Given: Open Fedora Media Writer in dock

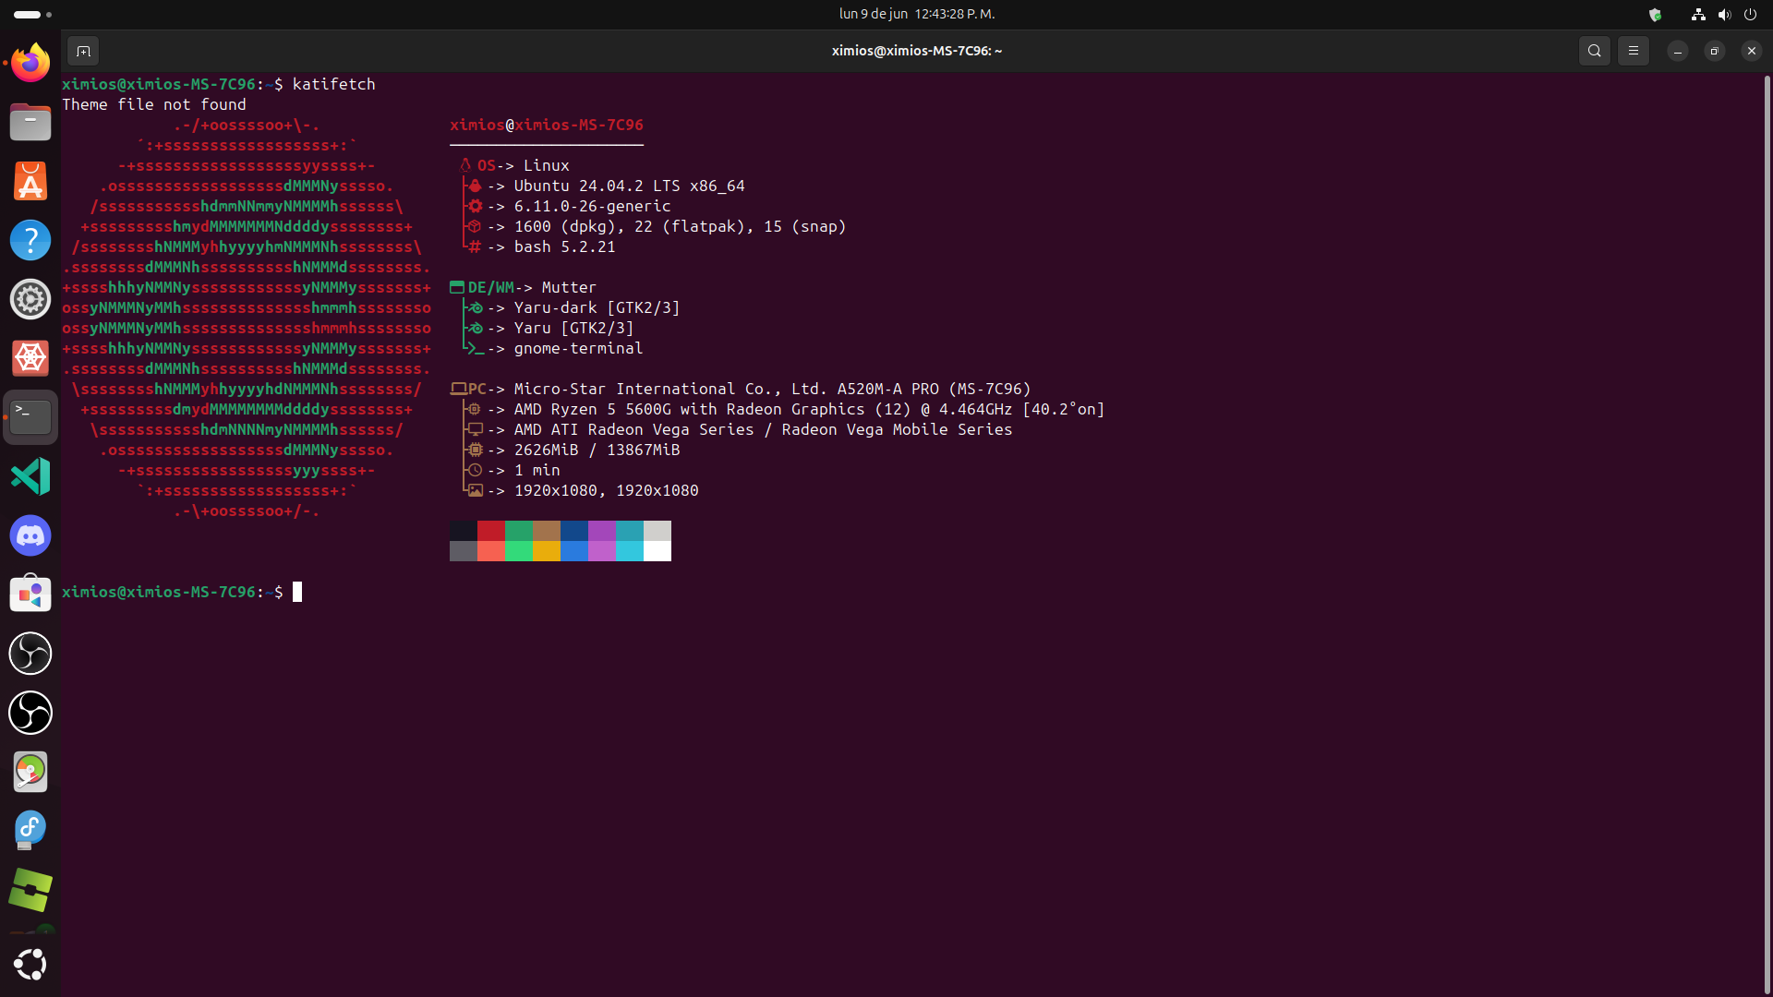Looking at the screenshot, I should coord(30,831).
